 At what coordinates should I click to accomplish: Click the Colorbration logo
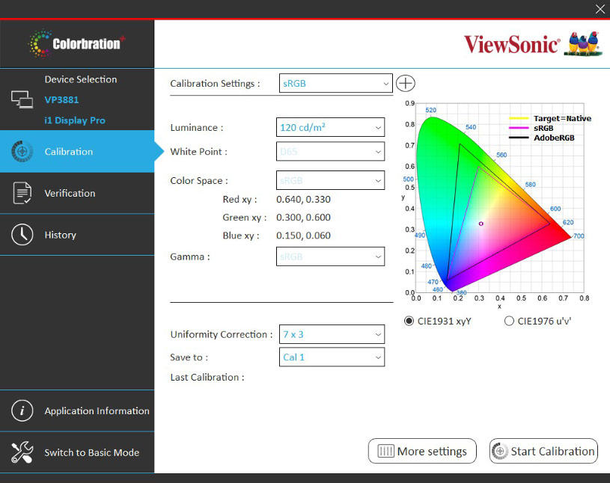click(77, 43)
